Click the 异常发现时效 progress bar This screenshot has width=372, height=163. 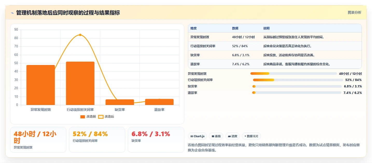pos(293,74)
